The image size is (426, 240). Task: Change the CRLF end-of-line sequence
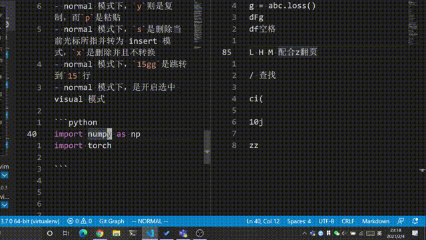click(347, 221)
